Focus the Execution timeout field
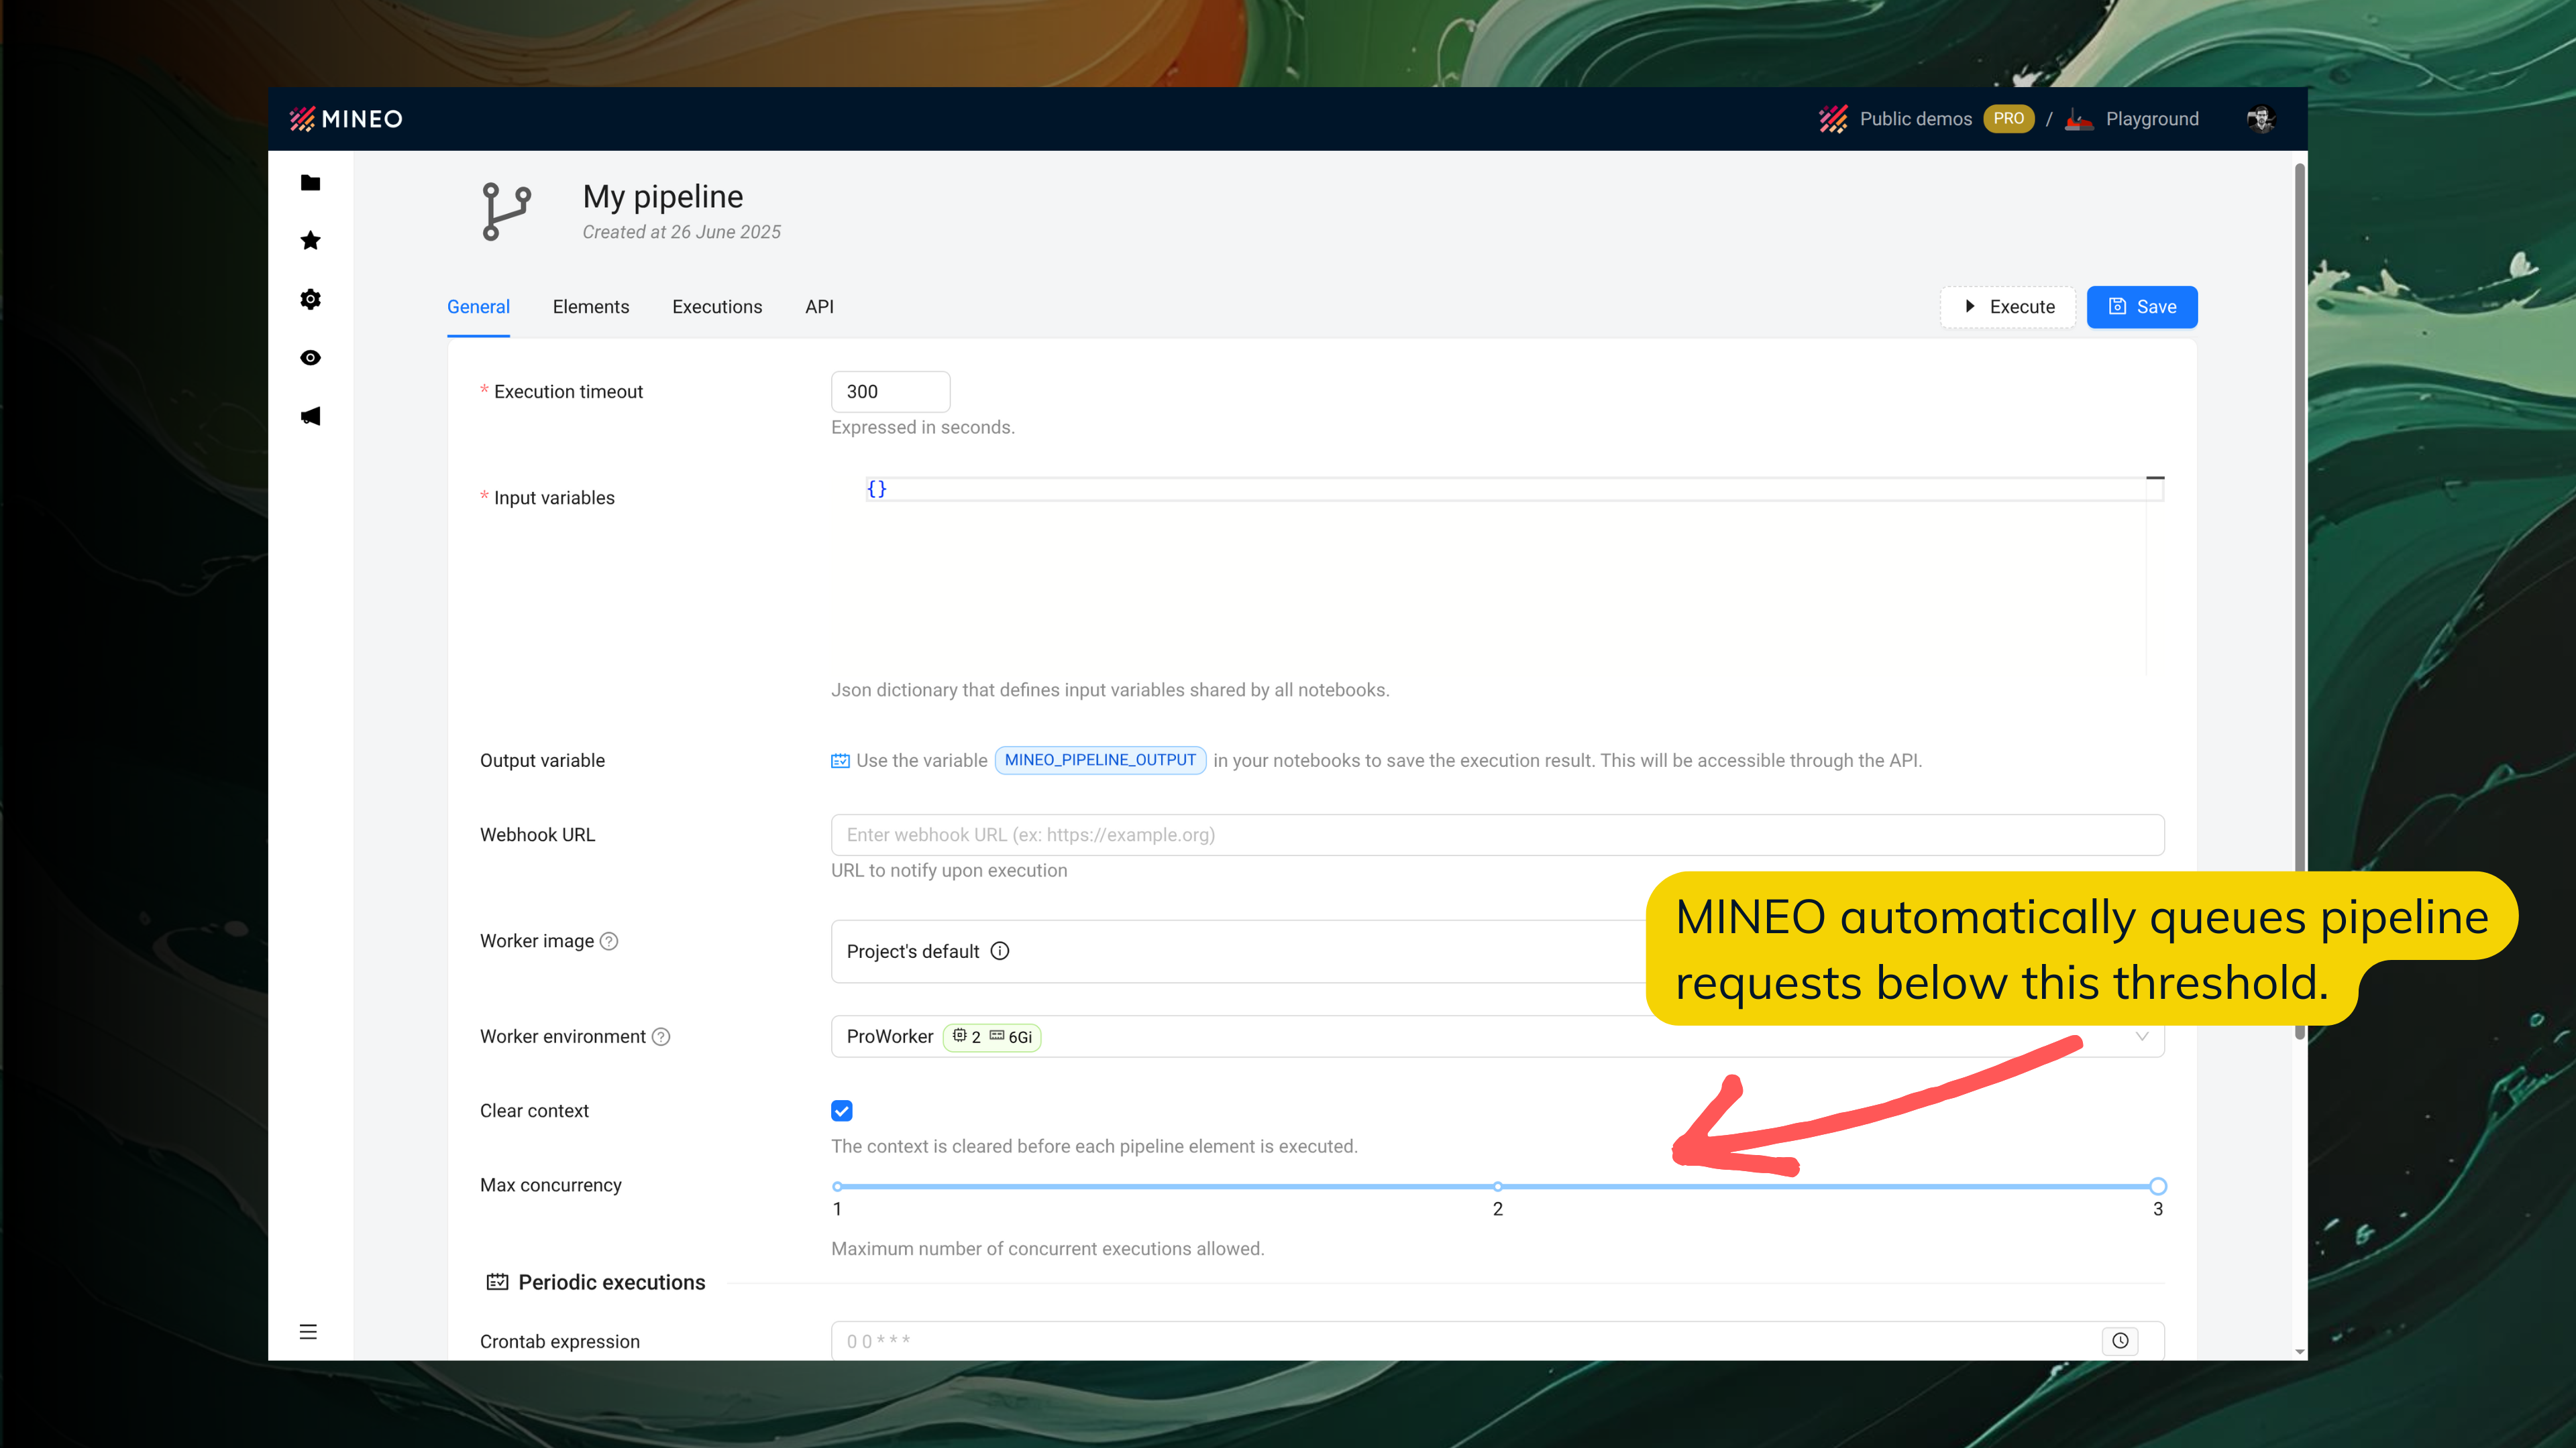The image size is (2576, 1448). tap(890, 391)
